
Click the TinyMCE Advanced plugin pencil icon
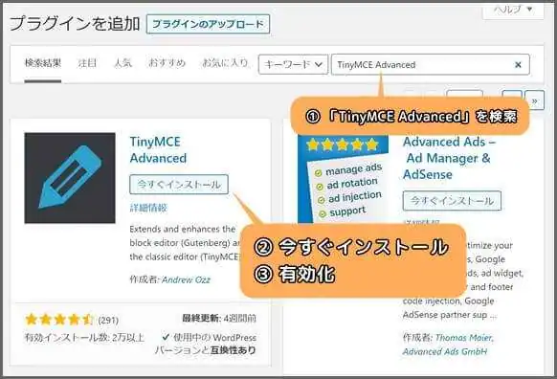click(x=70, y=178)
